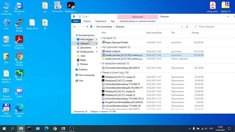The image size is (235, 132).
Task: Show hidden system tray icons chevron
Action: coord(189,129)
